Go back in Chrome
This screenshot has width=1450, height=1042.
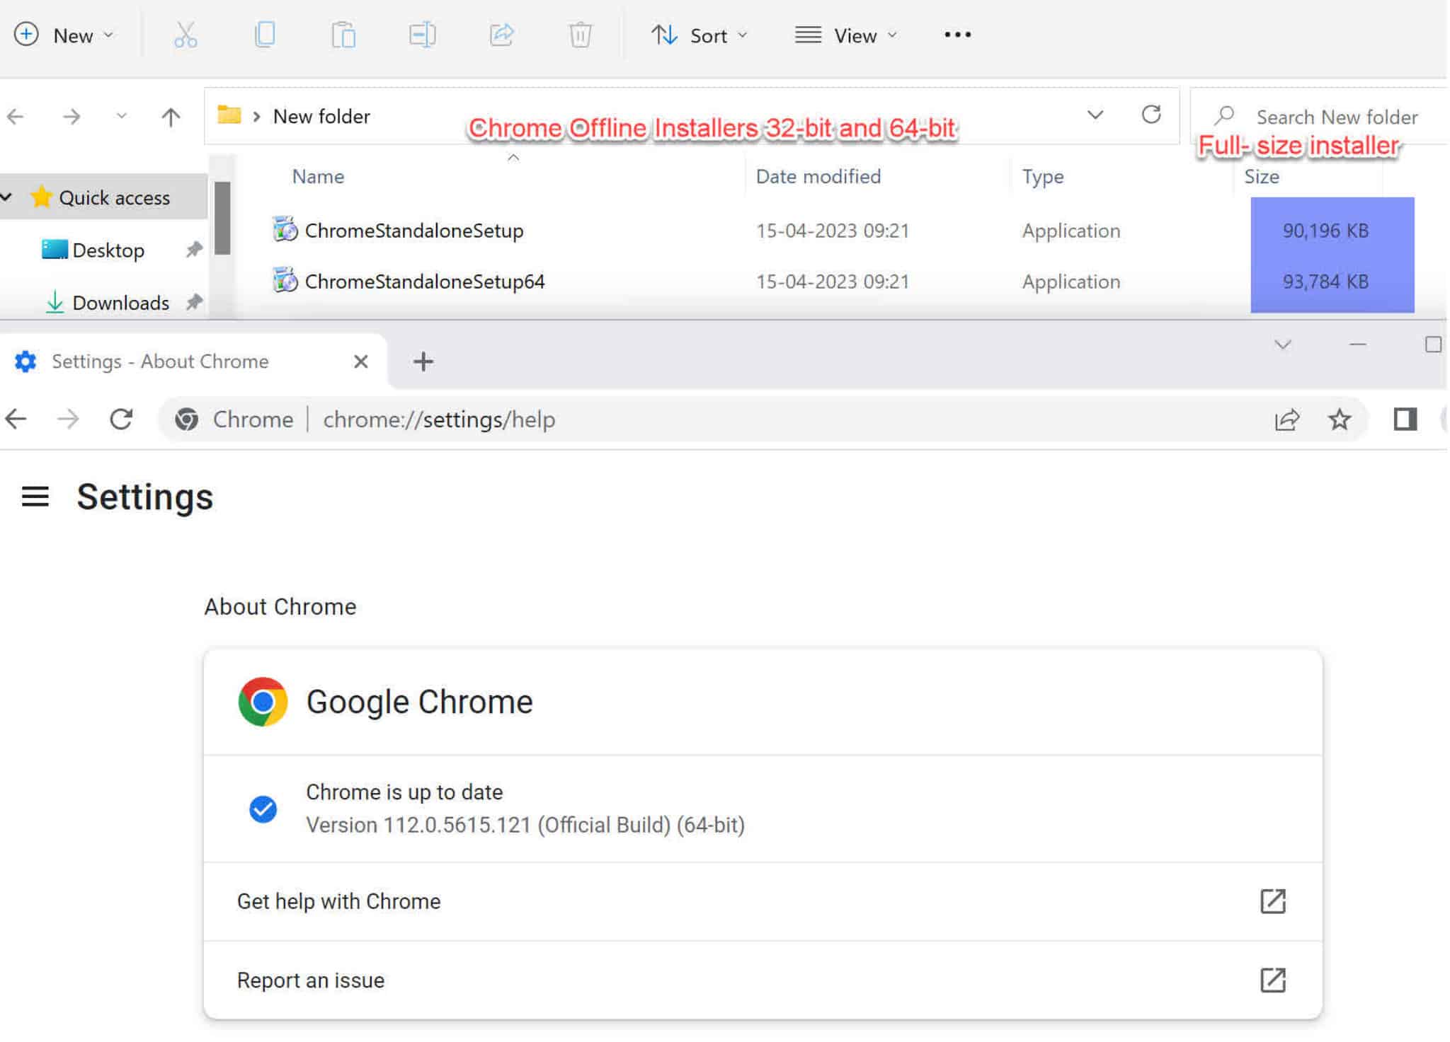click(x=16, y=419)
